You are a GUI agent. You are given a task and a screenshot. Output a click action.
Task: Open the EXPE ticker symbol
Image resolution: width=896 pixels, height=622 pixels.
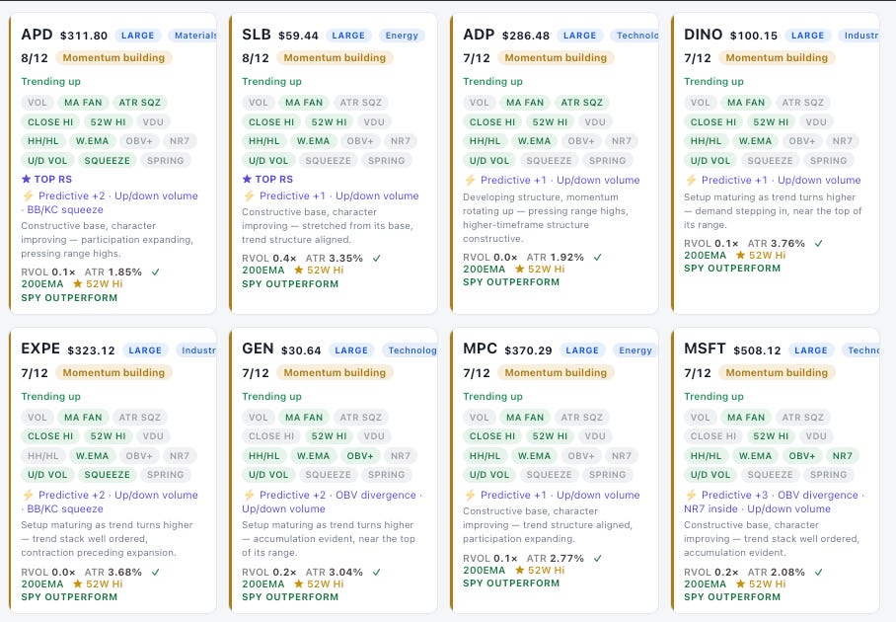(40, 349)
